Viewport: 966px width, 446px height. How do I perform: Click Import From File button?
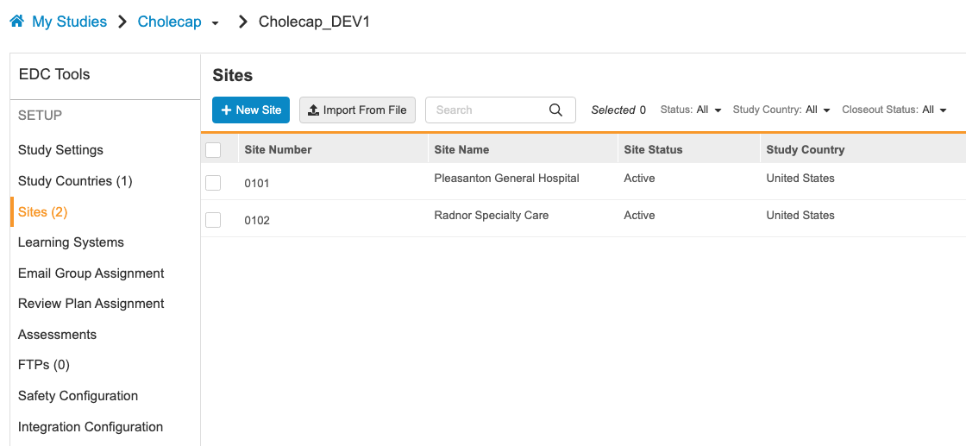(x=357, y=110)
